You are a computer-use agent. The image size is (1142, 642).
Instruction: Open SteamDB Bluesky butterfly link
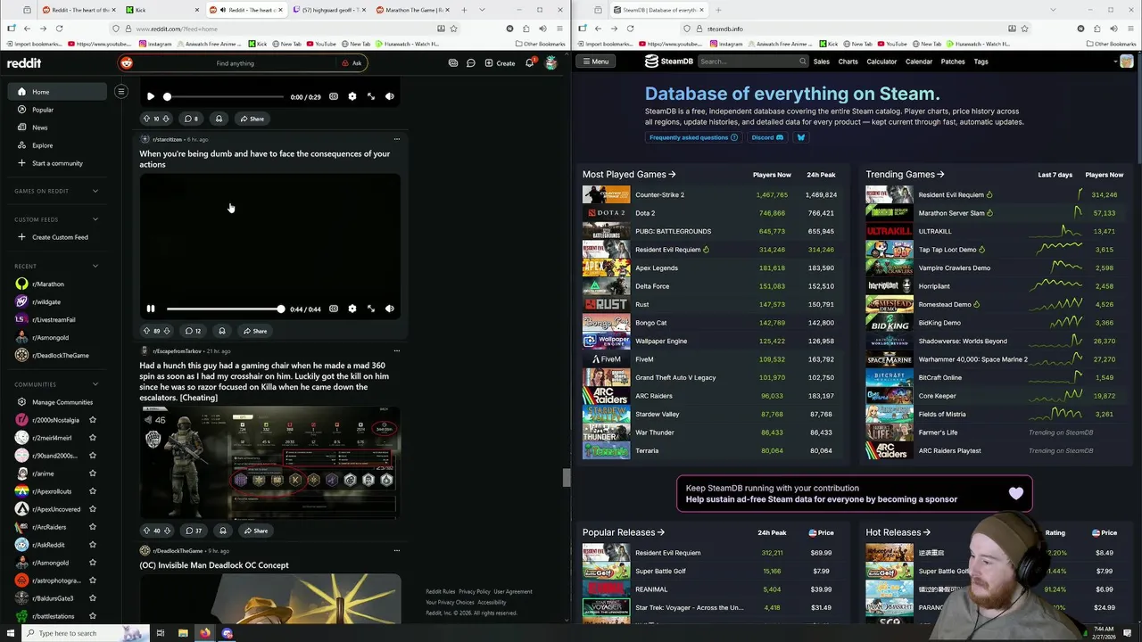[x=800, y=137]
